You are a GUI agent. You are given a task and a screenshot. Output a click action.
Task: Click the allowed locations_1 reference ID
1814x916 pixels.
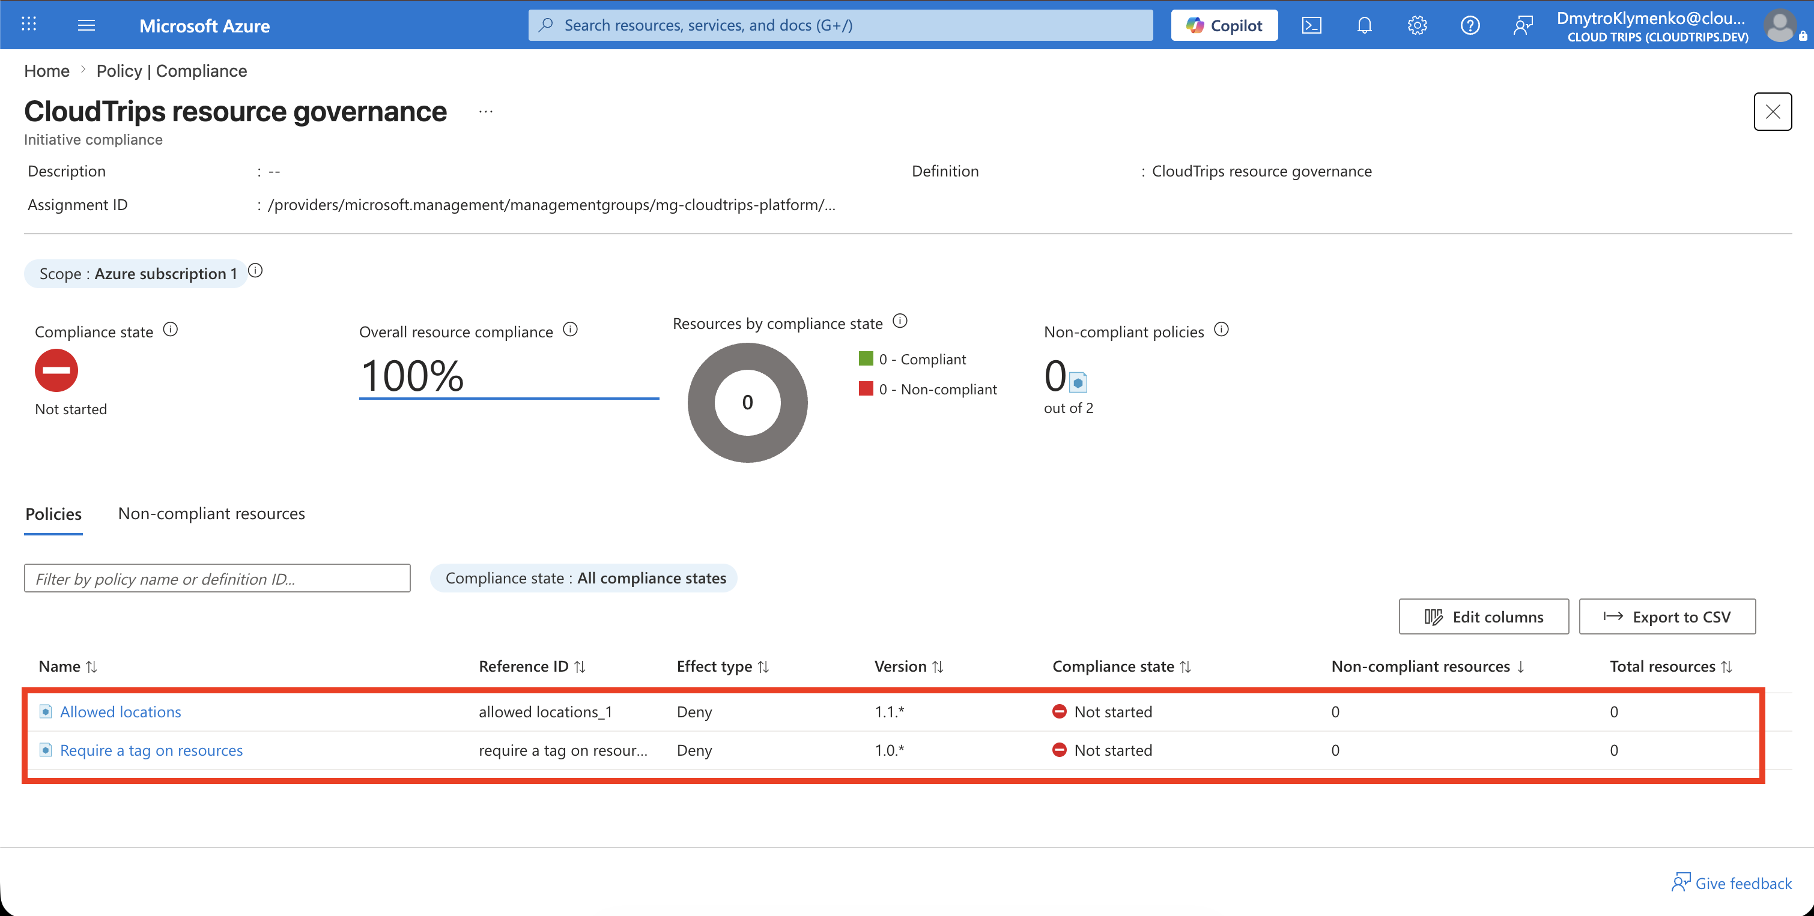(546, 712)
